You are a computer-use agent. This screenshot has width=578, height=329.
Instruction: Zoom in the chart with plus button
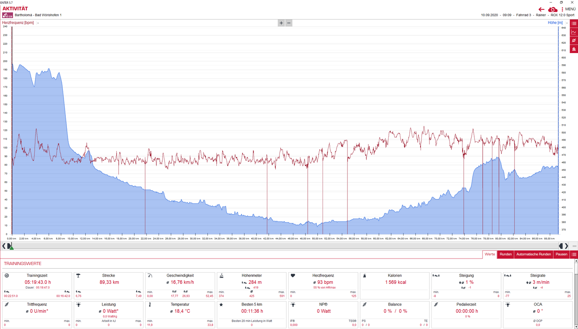pos(281,23)
